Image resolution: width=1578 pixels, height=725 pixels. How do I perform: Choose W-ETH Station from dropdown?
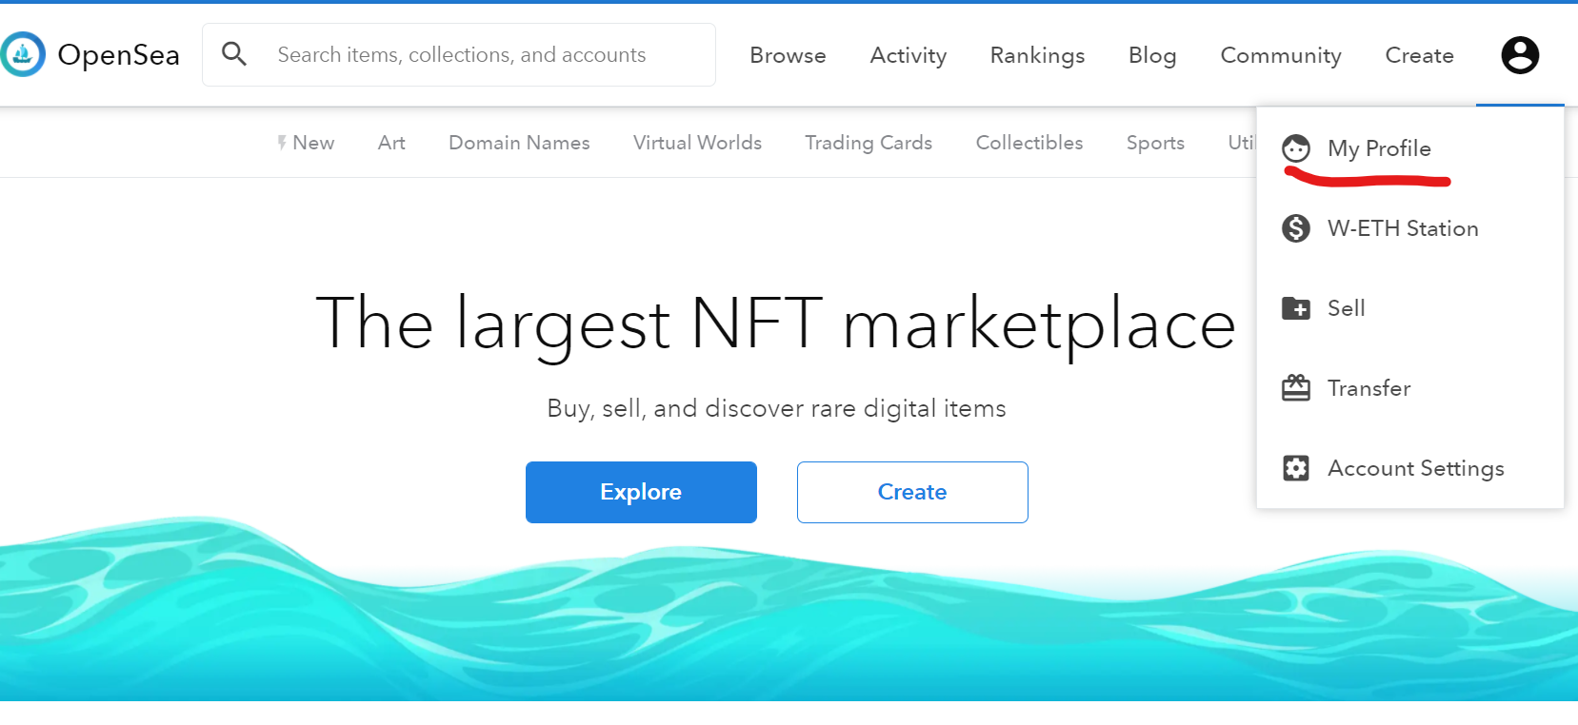[1410, 228]
